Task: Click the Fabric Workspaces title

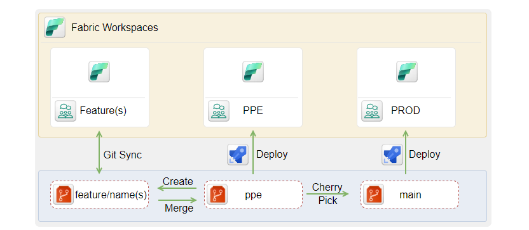Action: tap(114, 28)
